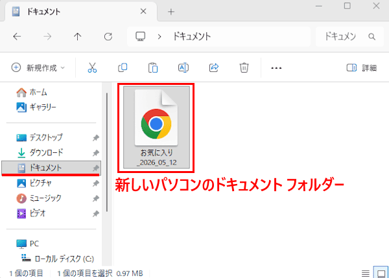Select PC in the navigation pane

coord(28,244)
